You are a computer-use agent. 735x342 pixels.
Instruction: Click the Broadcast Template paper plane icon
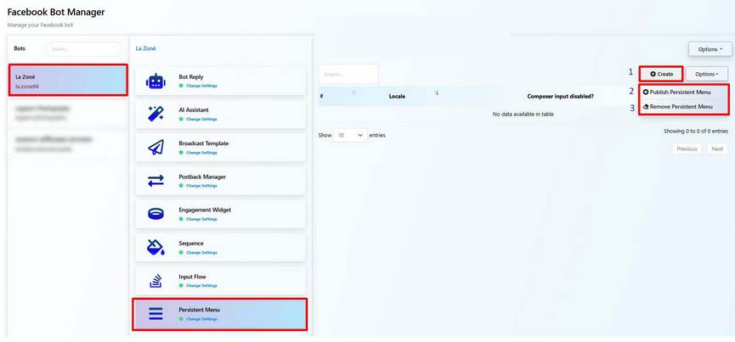coord(155,147)
